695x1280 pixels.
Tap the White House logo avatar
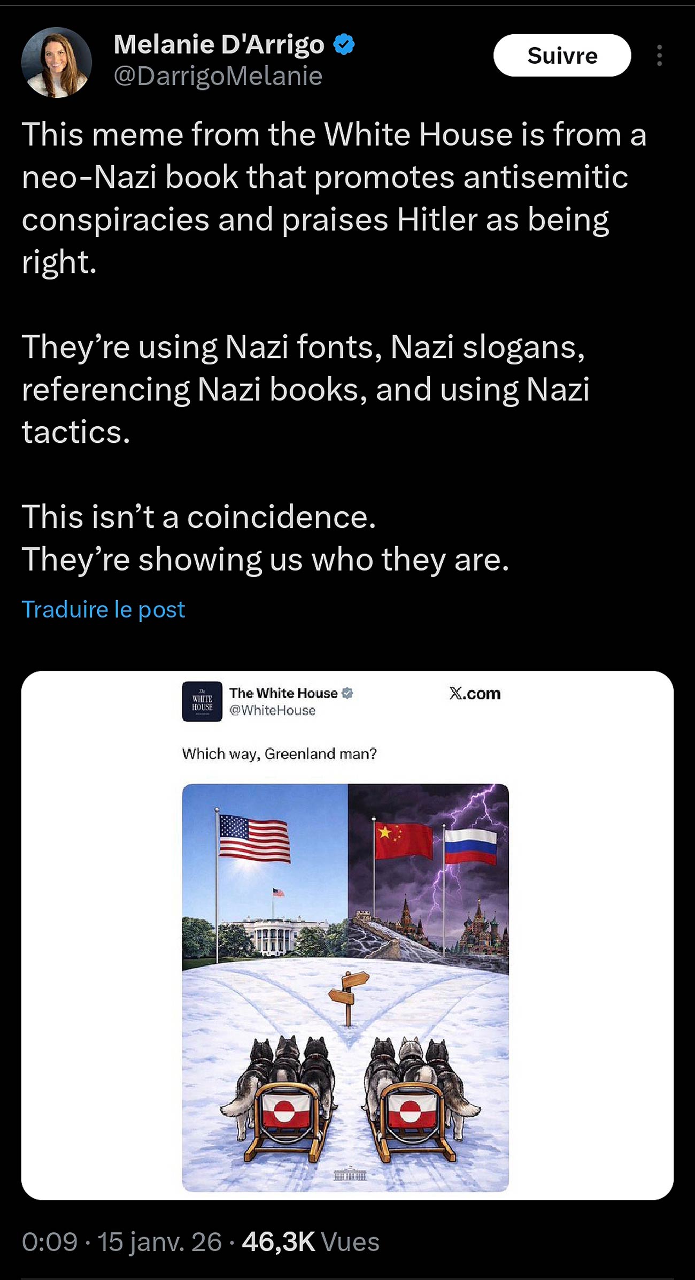tap(202, 701)
